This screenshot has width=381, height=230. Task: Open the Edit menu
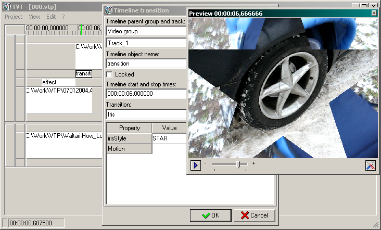coord(51,17)
